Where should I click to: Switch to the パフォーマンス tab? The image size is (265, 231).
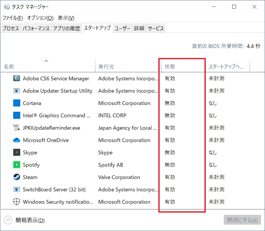36,28
